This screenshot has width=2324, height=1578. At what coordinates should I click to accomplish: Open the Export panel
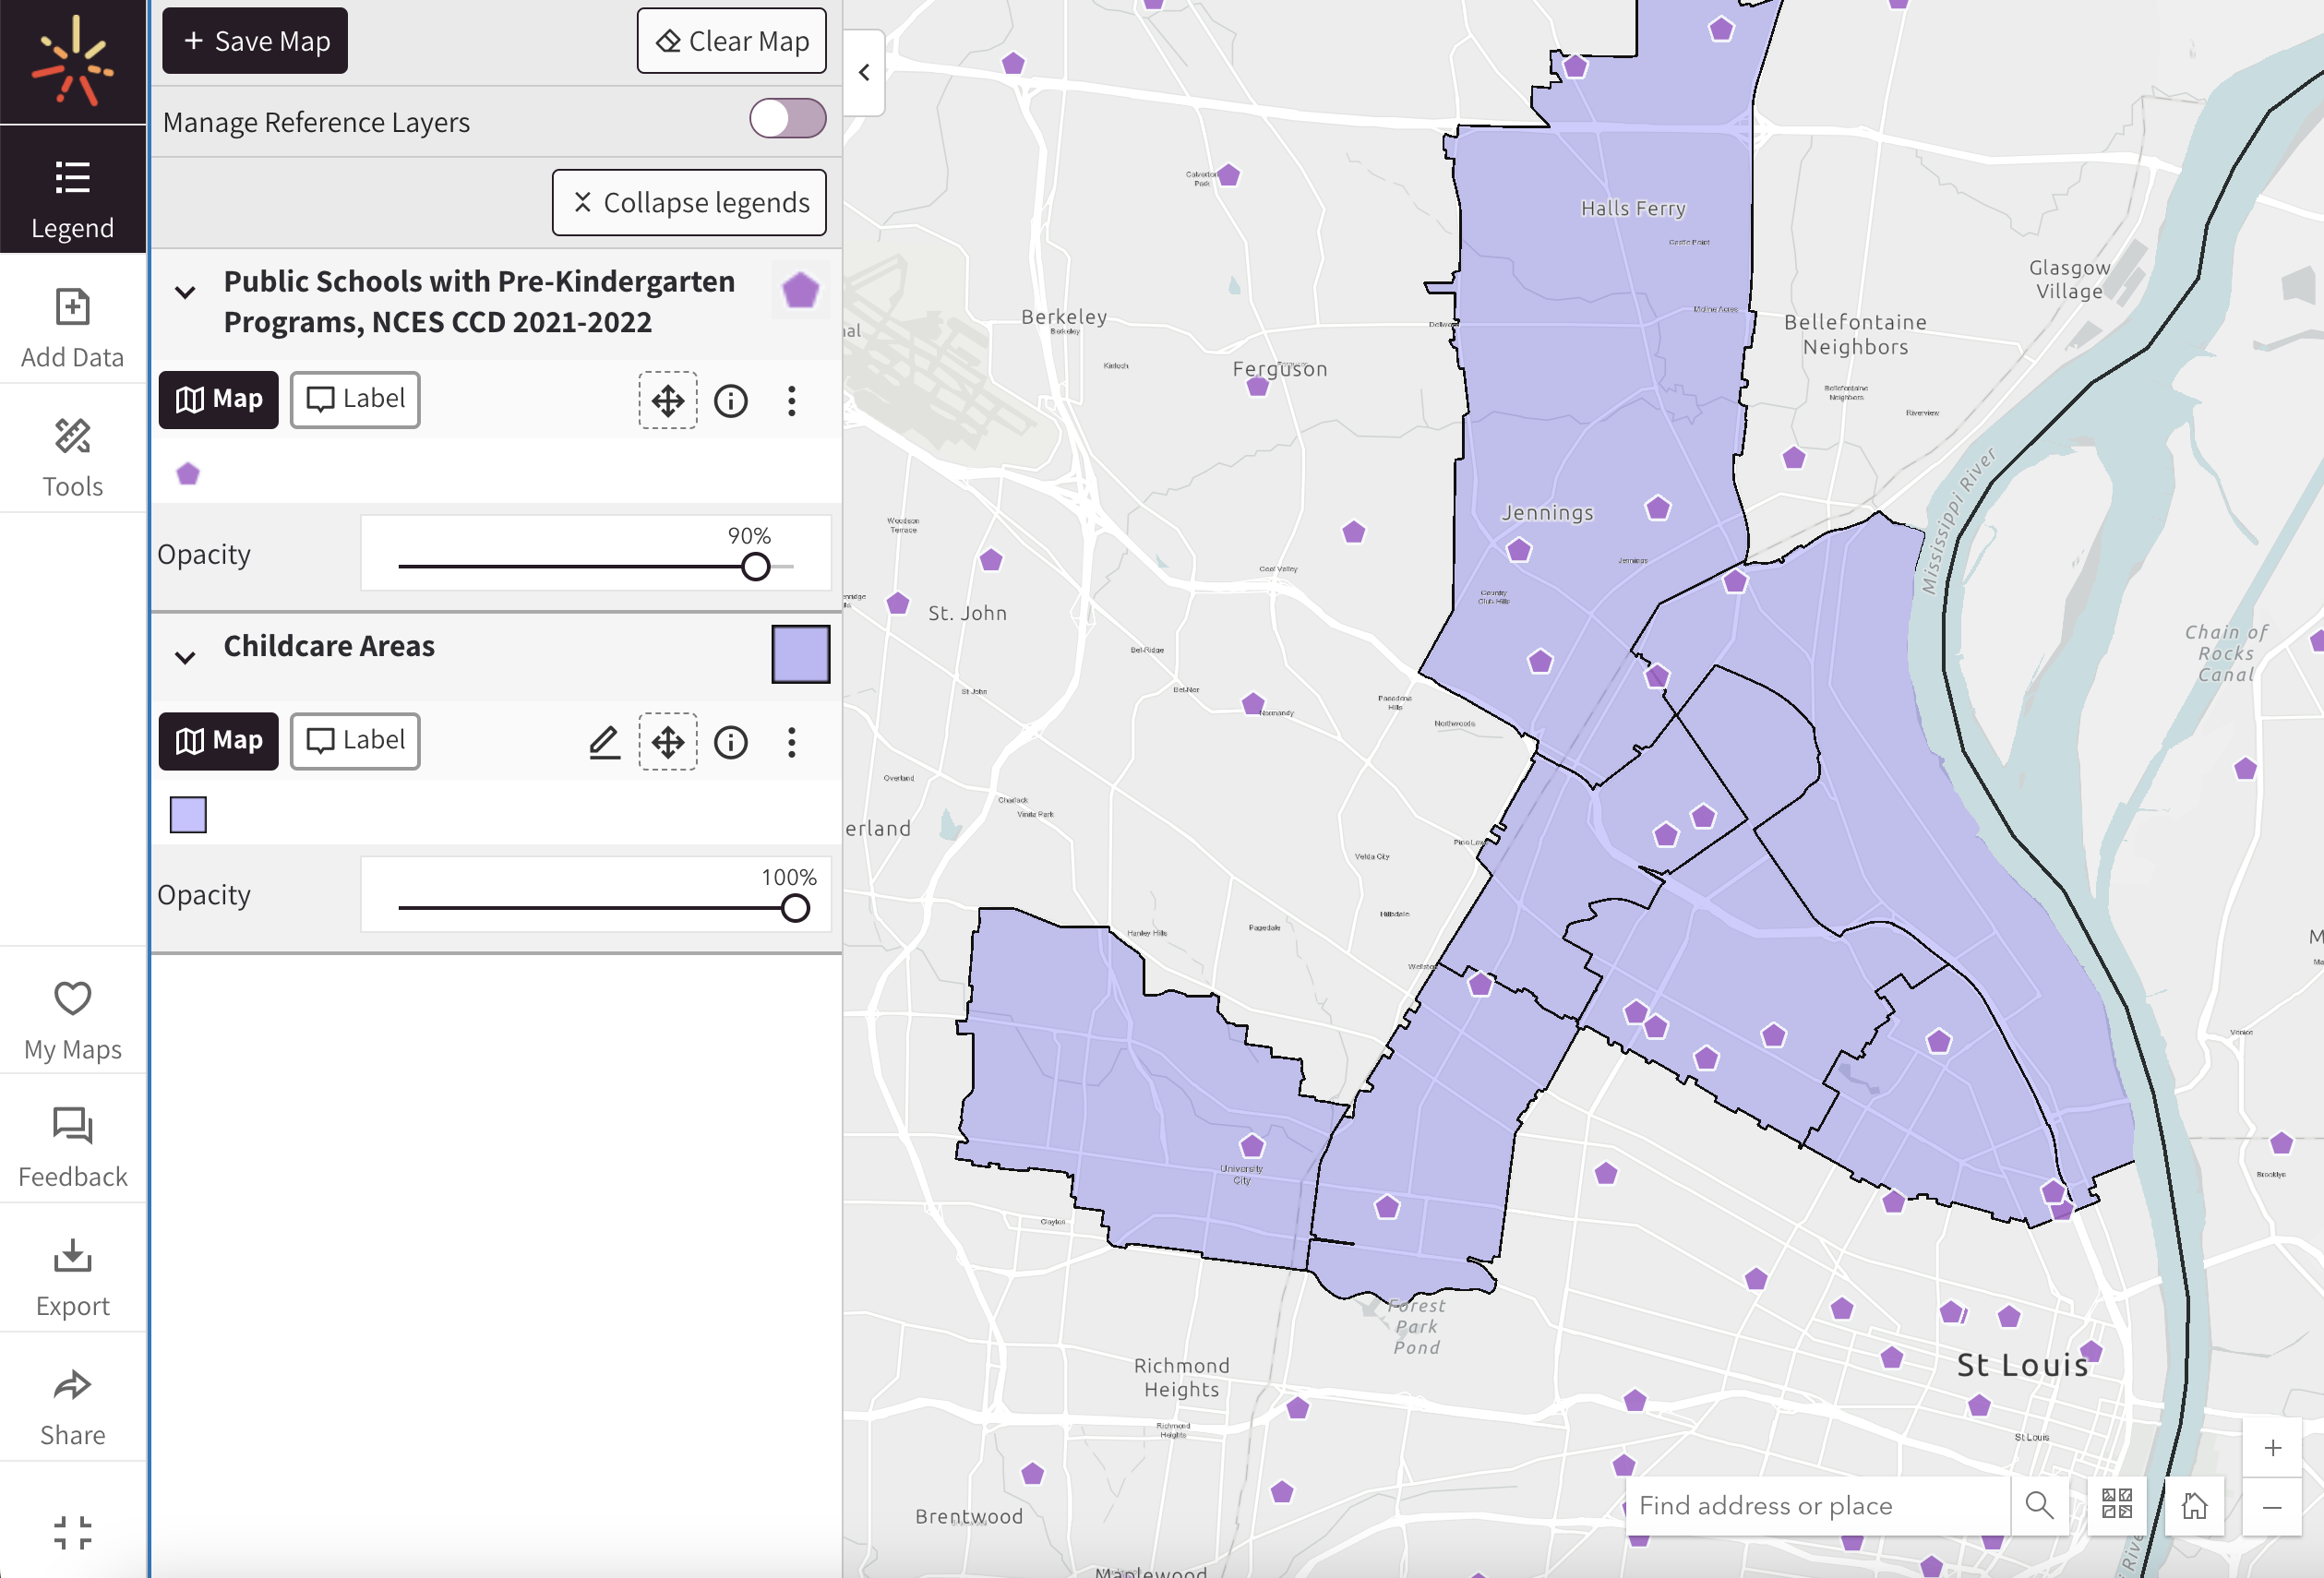coord(73,1273)
